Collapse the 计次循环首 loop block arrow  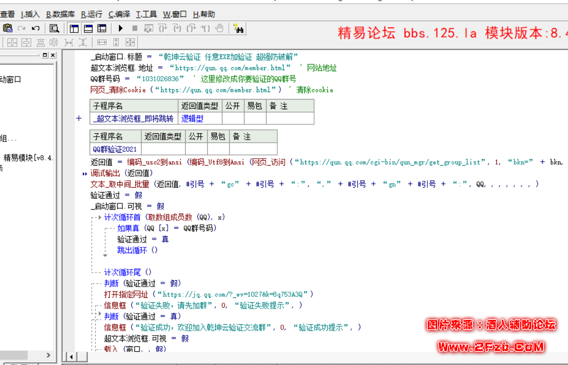coord(99,217)
